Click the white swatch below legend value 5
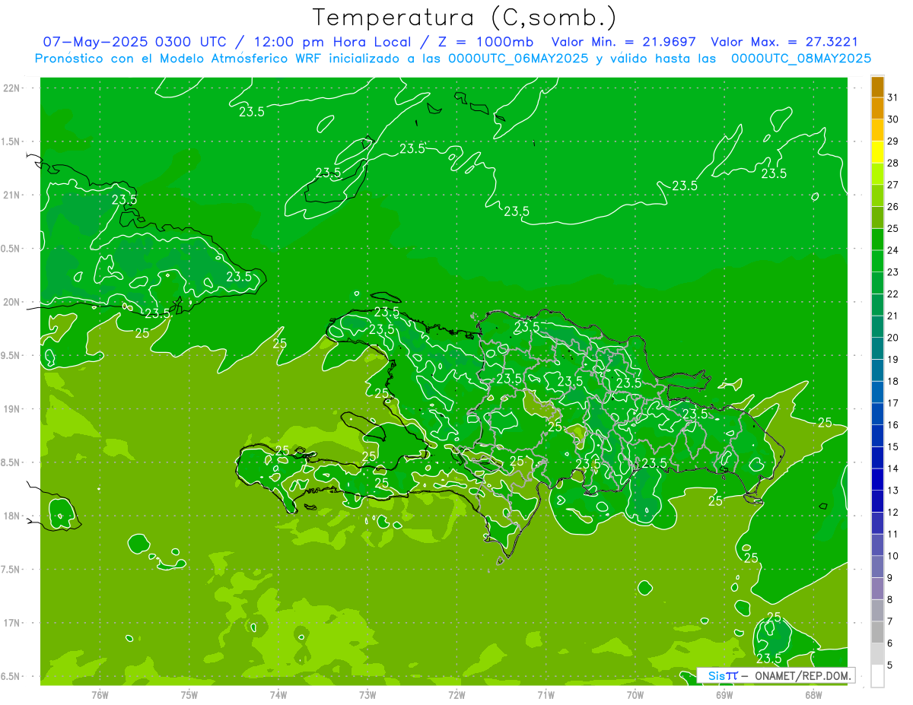913x705 pixels. [x=877, y=675]
